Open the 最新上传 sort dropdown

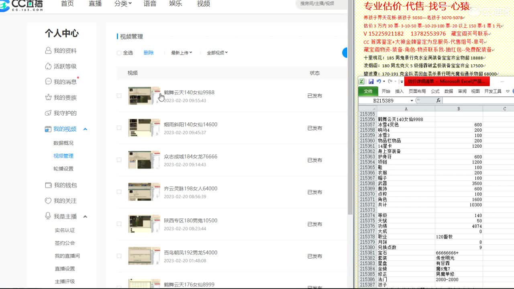coord(182,53)
